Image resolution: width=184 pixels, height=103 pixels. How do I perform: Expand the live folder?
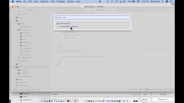(19, 39)
